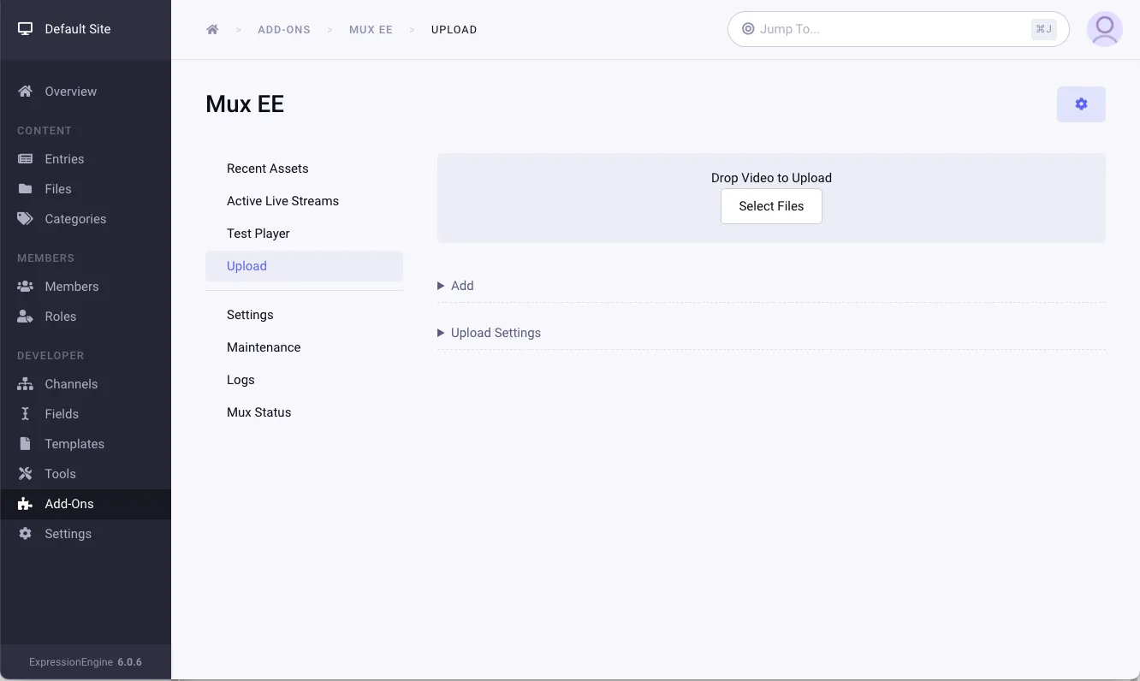Open Categories in the sidebar
Screen dimensions: 1140x681
86,219
